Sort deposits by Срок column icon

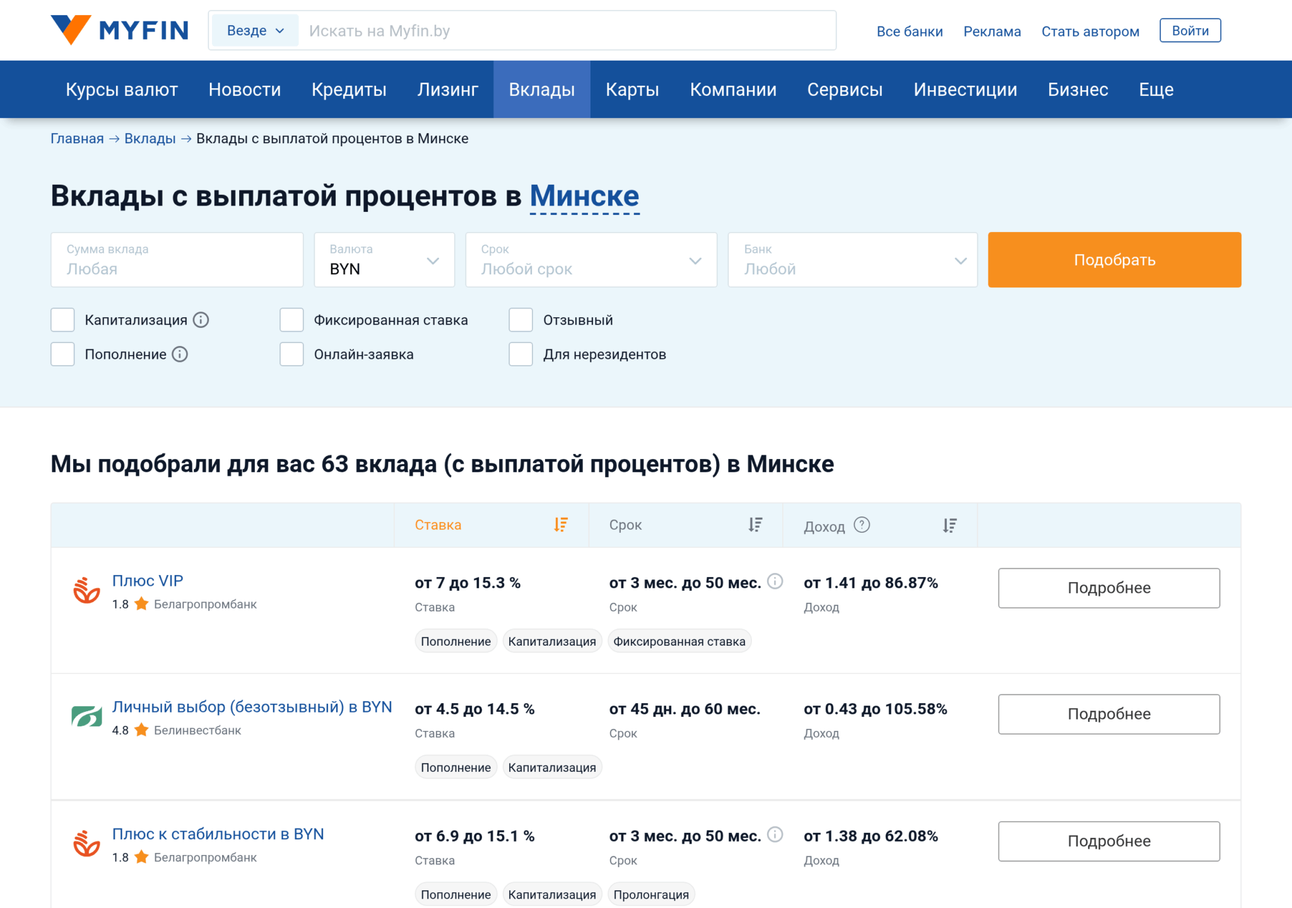[755, 525]
